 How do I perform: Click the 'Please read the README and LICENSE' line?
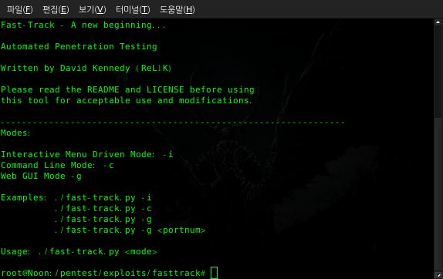click(x=127, y=89)
